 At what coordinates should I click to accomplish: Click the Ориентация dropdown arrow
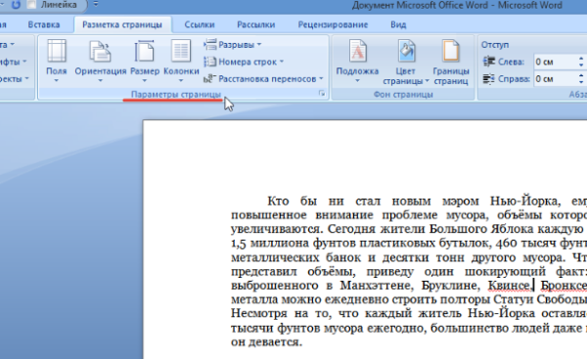click(101, 80)
